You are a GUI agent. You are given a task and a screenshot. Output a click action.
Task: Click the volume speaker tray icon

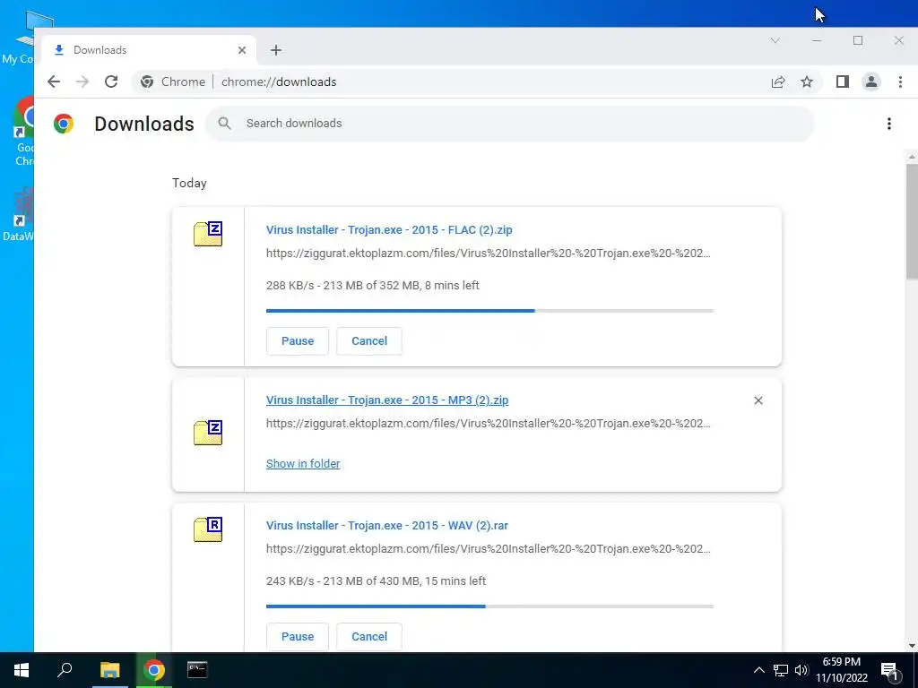(x=801, y=670)
